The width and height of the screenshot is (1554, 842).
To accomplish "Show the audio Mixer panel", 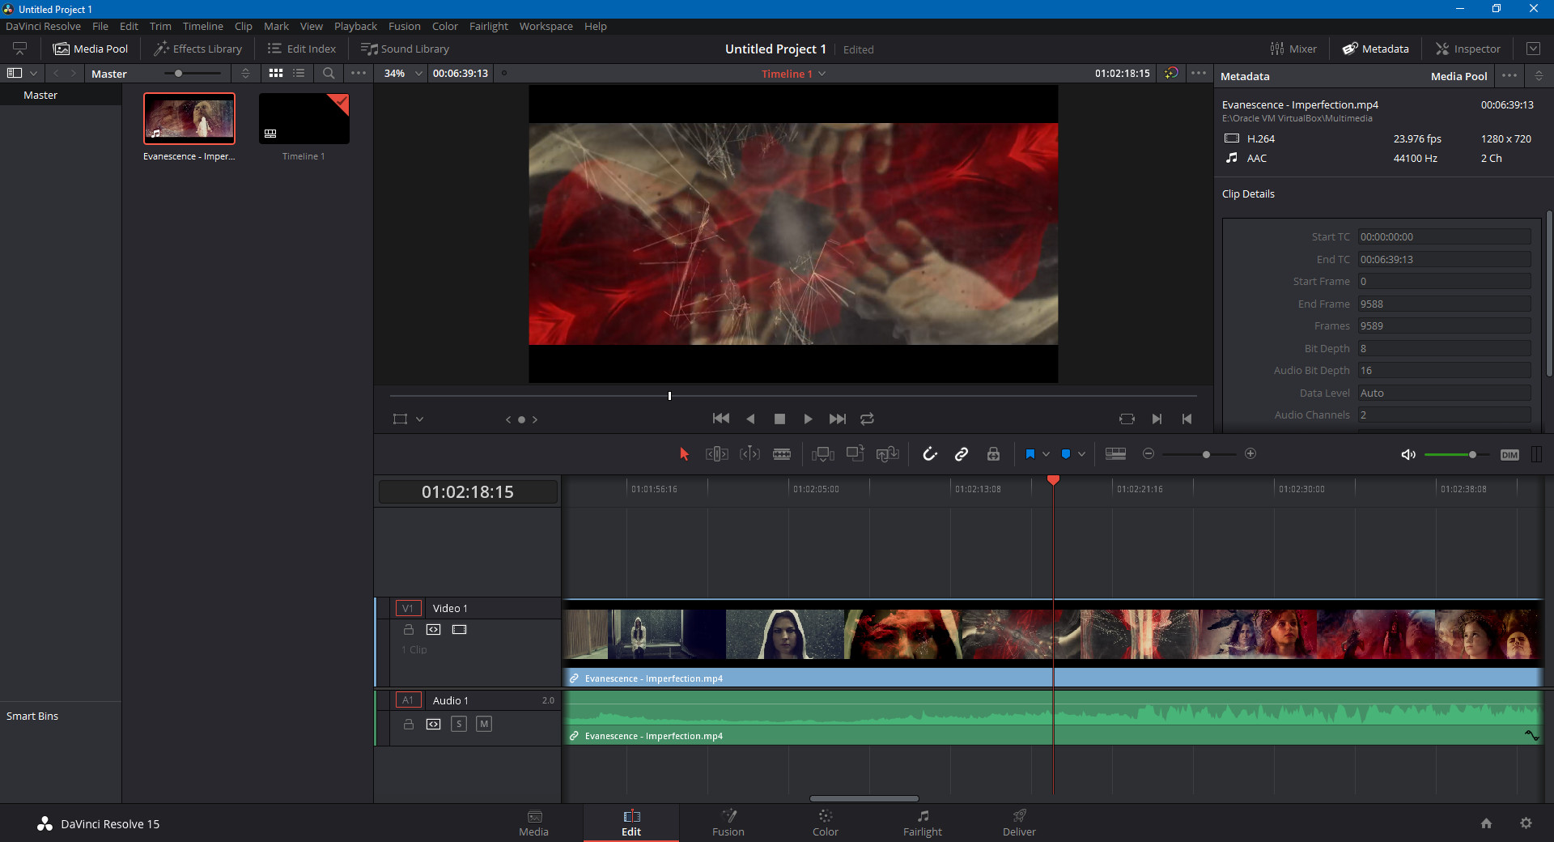I will click(x=1293, y=49).
